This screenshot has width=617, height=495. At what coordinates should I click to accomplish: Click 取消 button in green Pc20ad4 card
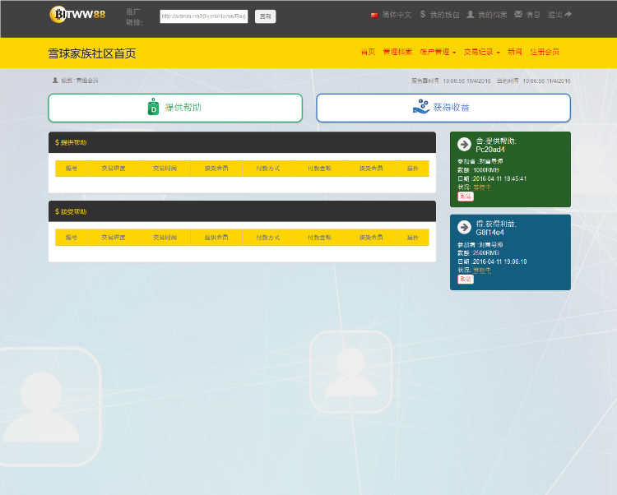466,197
